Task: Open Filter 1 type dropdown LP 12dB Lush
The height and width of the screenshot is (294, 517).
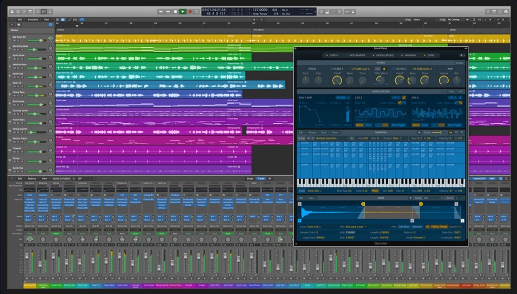Action: tap(360, 69)
